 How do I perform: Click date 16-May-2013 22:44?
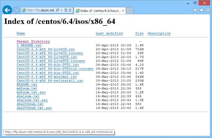(114, 104)
